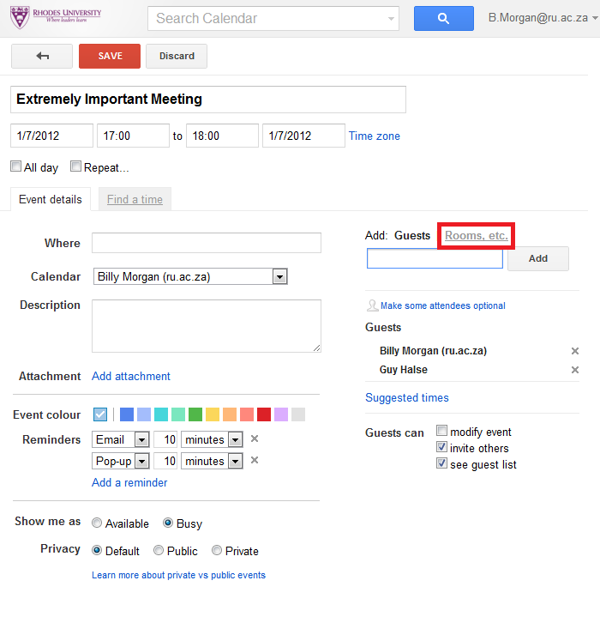Select Public privacy option

pos(159,550)
